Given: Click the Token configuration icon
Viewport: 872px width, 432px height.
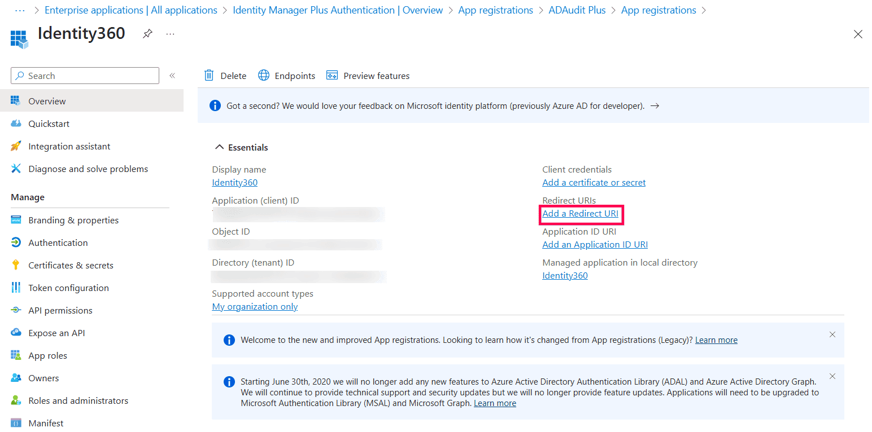Looking at the screenshot, I should (x=16, y=288).
